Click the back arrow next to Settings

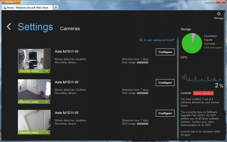click(9, 27)
